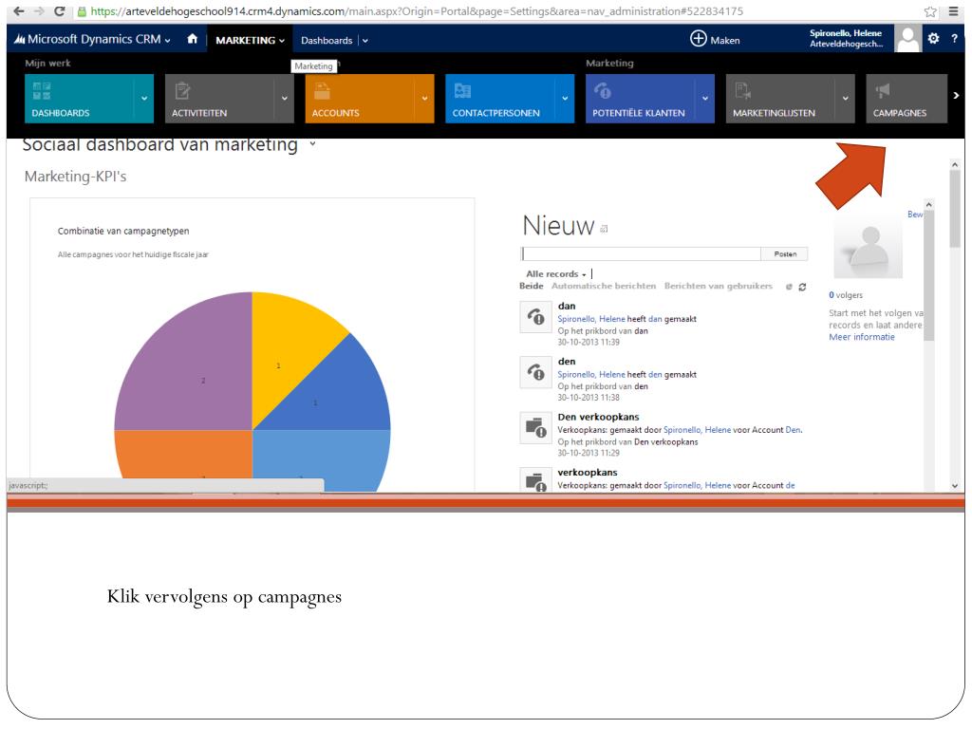
Task: Open the ACTIVITEITEN tile
Action: click(x=219, y=99)
